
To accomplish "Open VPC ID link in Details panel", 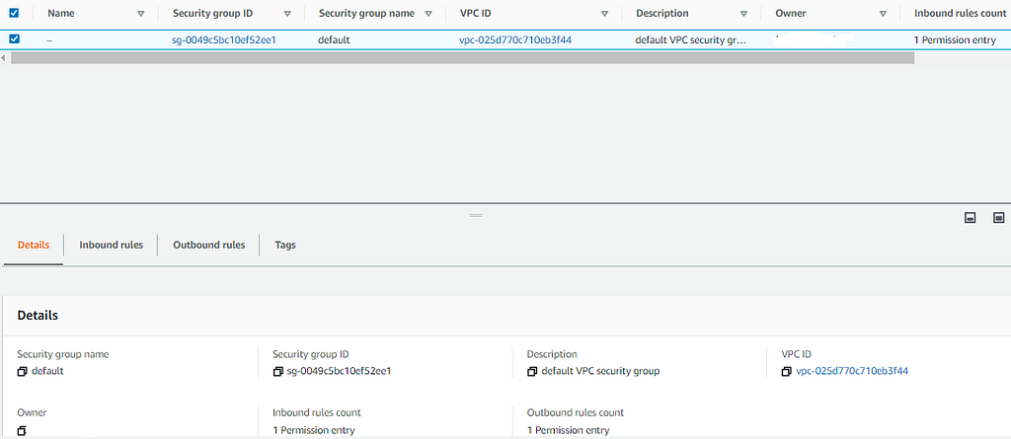I will pos(852,371).
